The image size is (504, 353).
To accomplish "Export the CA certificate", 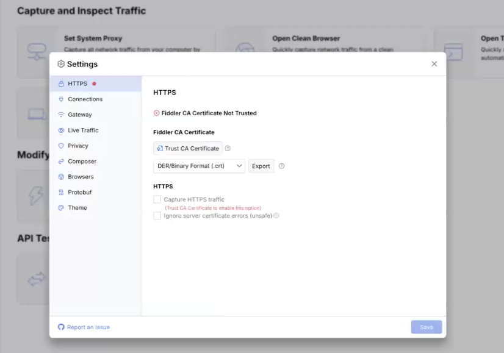I will [261, 166].
